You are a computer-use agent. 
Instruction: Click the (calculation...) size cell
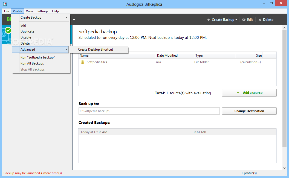tap(250, 62)
